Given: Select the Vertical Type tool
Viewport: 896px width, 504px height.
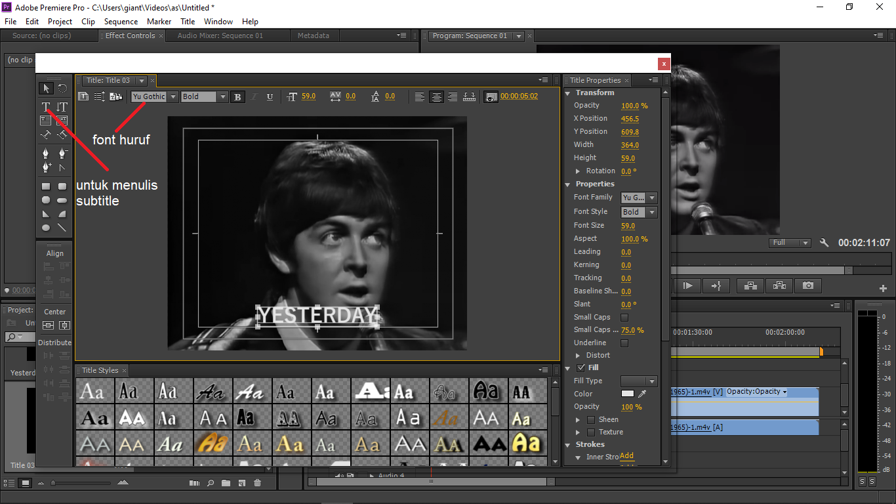Looking at the screenshot, I should [x=62, y=106].
